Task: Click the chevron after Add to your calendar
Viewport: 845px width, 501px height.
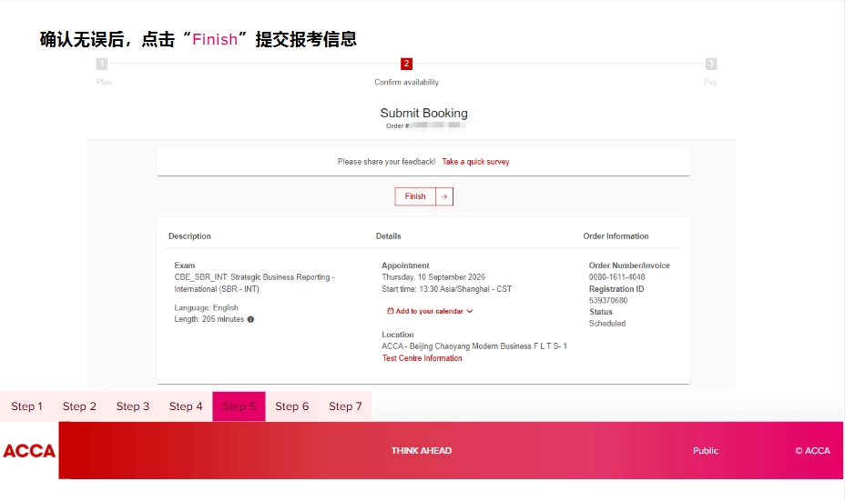Action: coord(469,311)
